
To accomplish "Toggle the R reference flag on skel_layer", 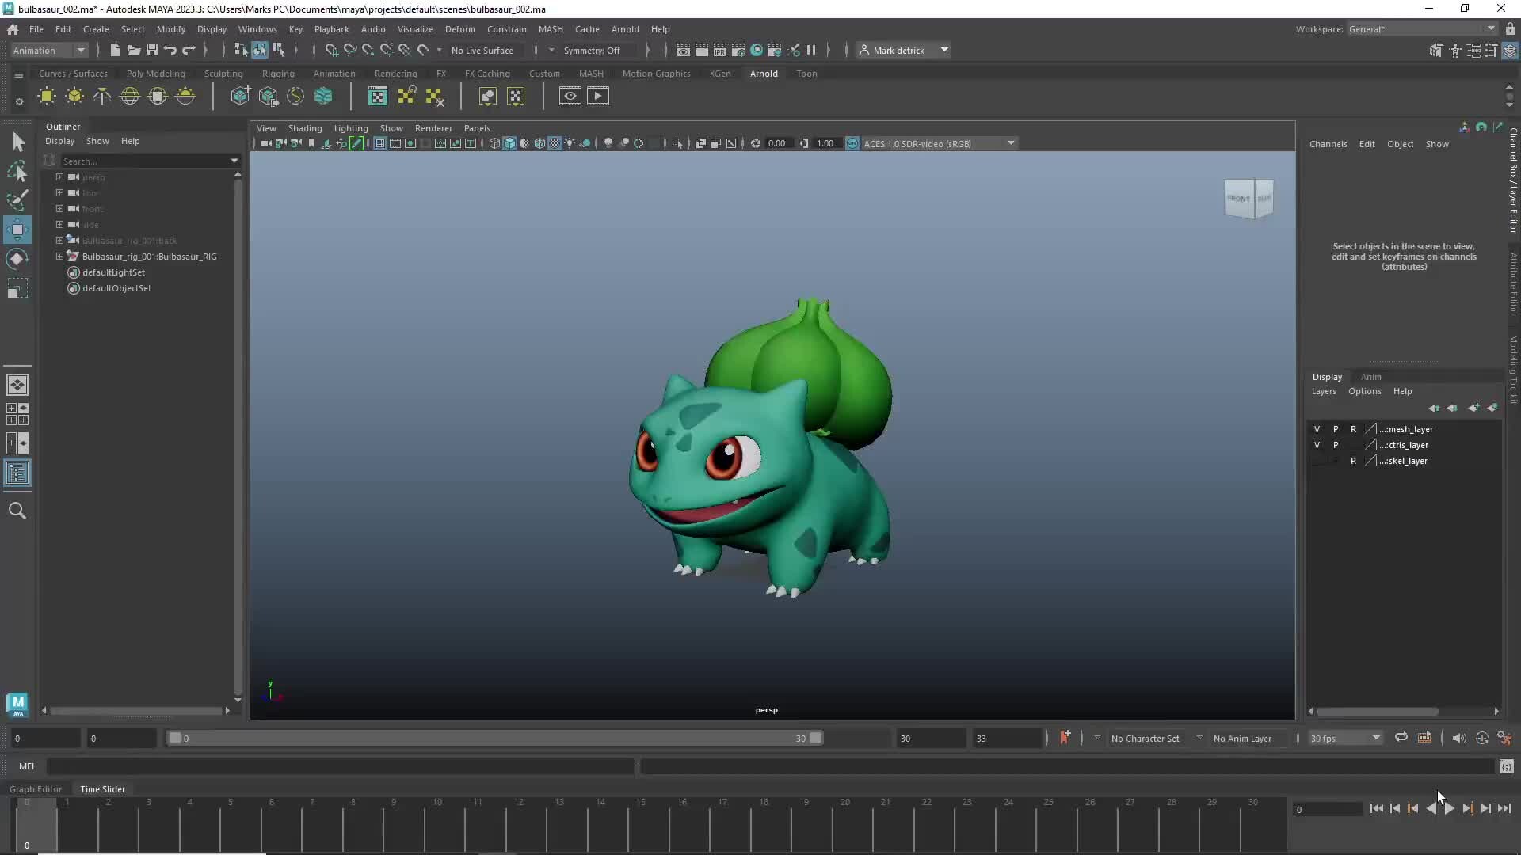I will coord(1355,461).
